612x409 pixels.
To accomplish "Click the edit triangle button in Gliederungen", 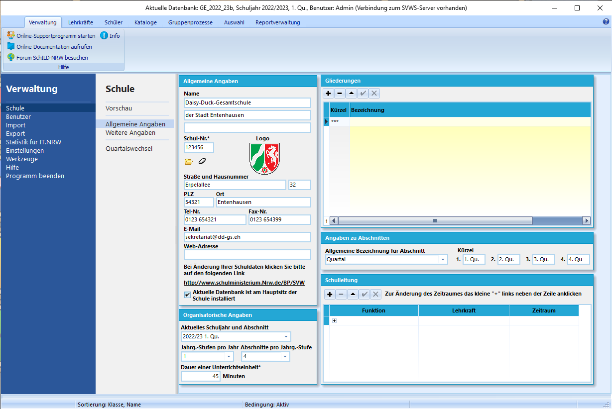I will [351, 93].
